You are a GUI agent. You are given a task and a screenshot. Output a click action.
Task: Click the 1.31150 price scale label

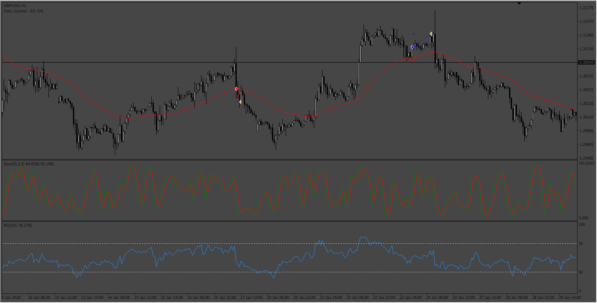pyautogui.click(x=586, y=49)
